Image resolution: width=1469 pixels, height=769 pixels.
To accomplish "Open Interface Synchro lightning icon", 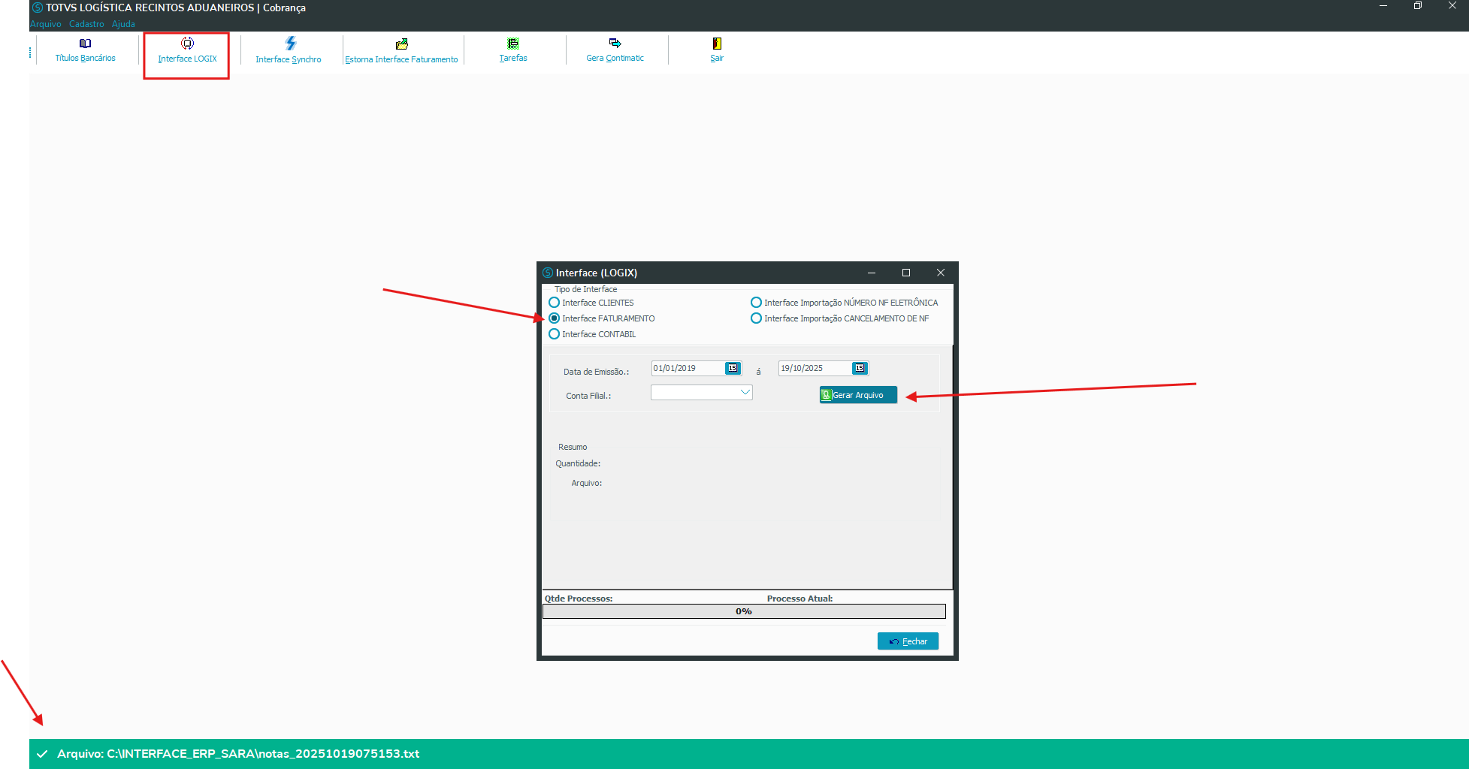I will pyautogui.click(x=291, y=44).
